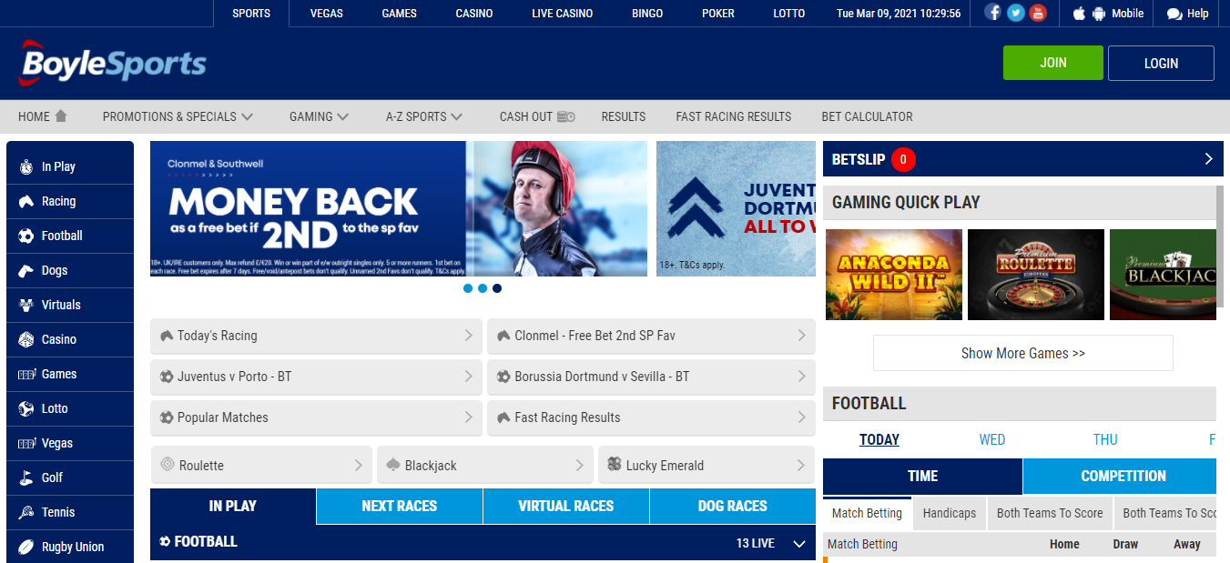
Task: Click the Help speech bubble icon
Action: pyautogui.click(x=1174, y=14)
